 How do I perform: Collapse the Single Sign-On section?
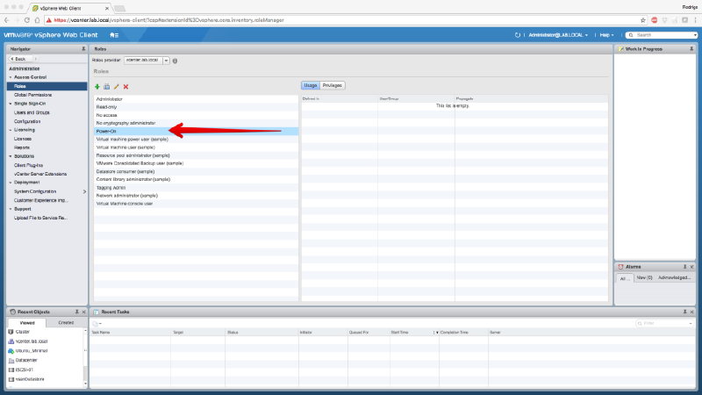coord(11,104)
